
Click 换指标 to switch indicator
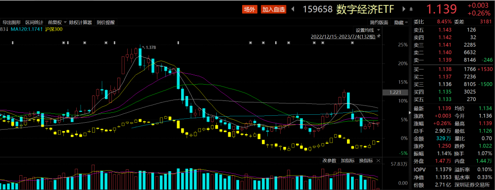366,161
